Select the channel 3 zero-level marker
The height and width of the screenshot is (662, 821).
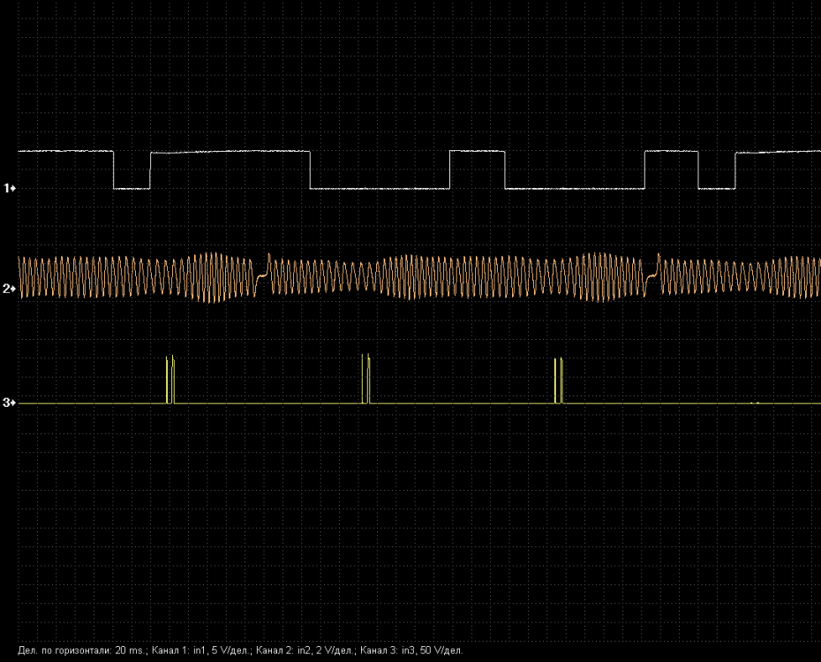point(10,402)
